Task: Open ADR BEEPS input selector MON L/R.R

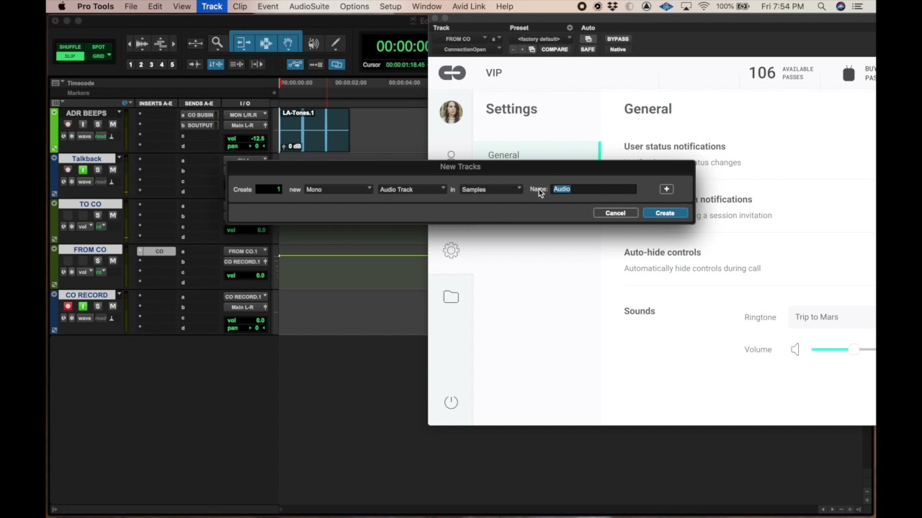Action: point(245,115)
